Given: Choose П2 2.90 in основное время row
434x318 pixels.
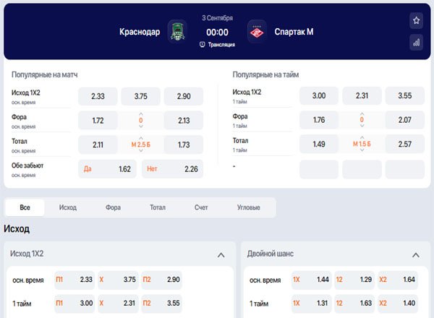Looking at the screenshot, I should 161,280.
